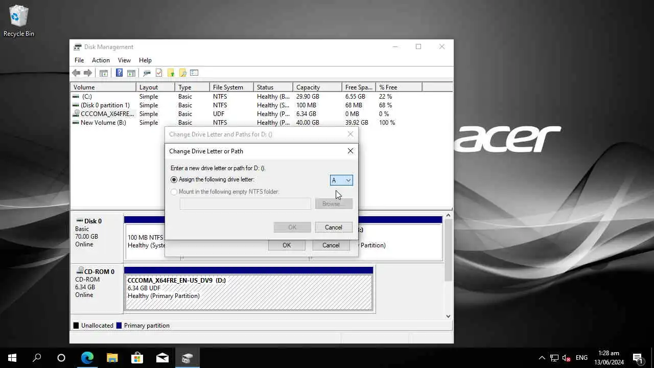Click the folder with magnifier toolbar icon
The width and height of the screenshot is (654, 368).
tap(182, 73)
